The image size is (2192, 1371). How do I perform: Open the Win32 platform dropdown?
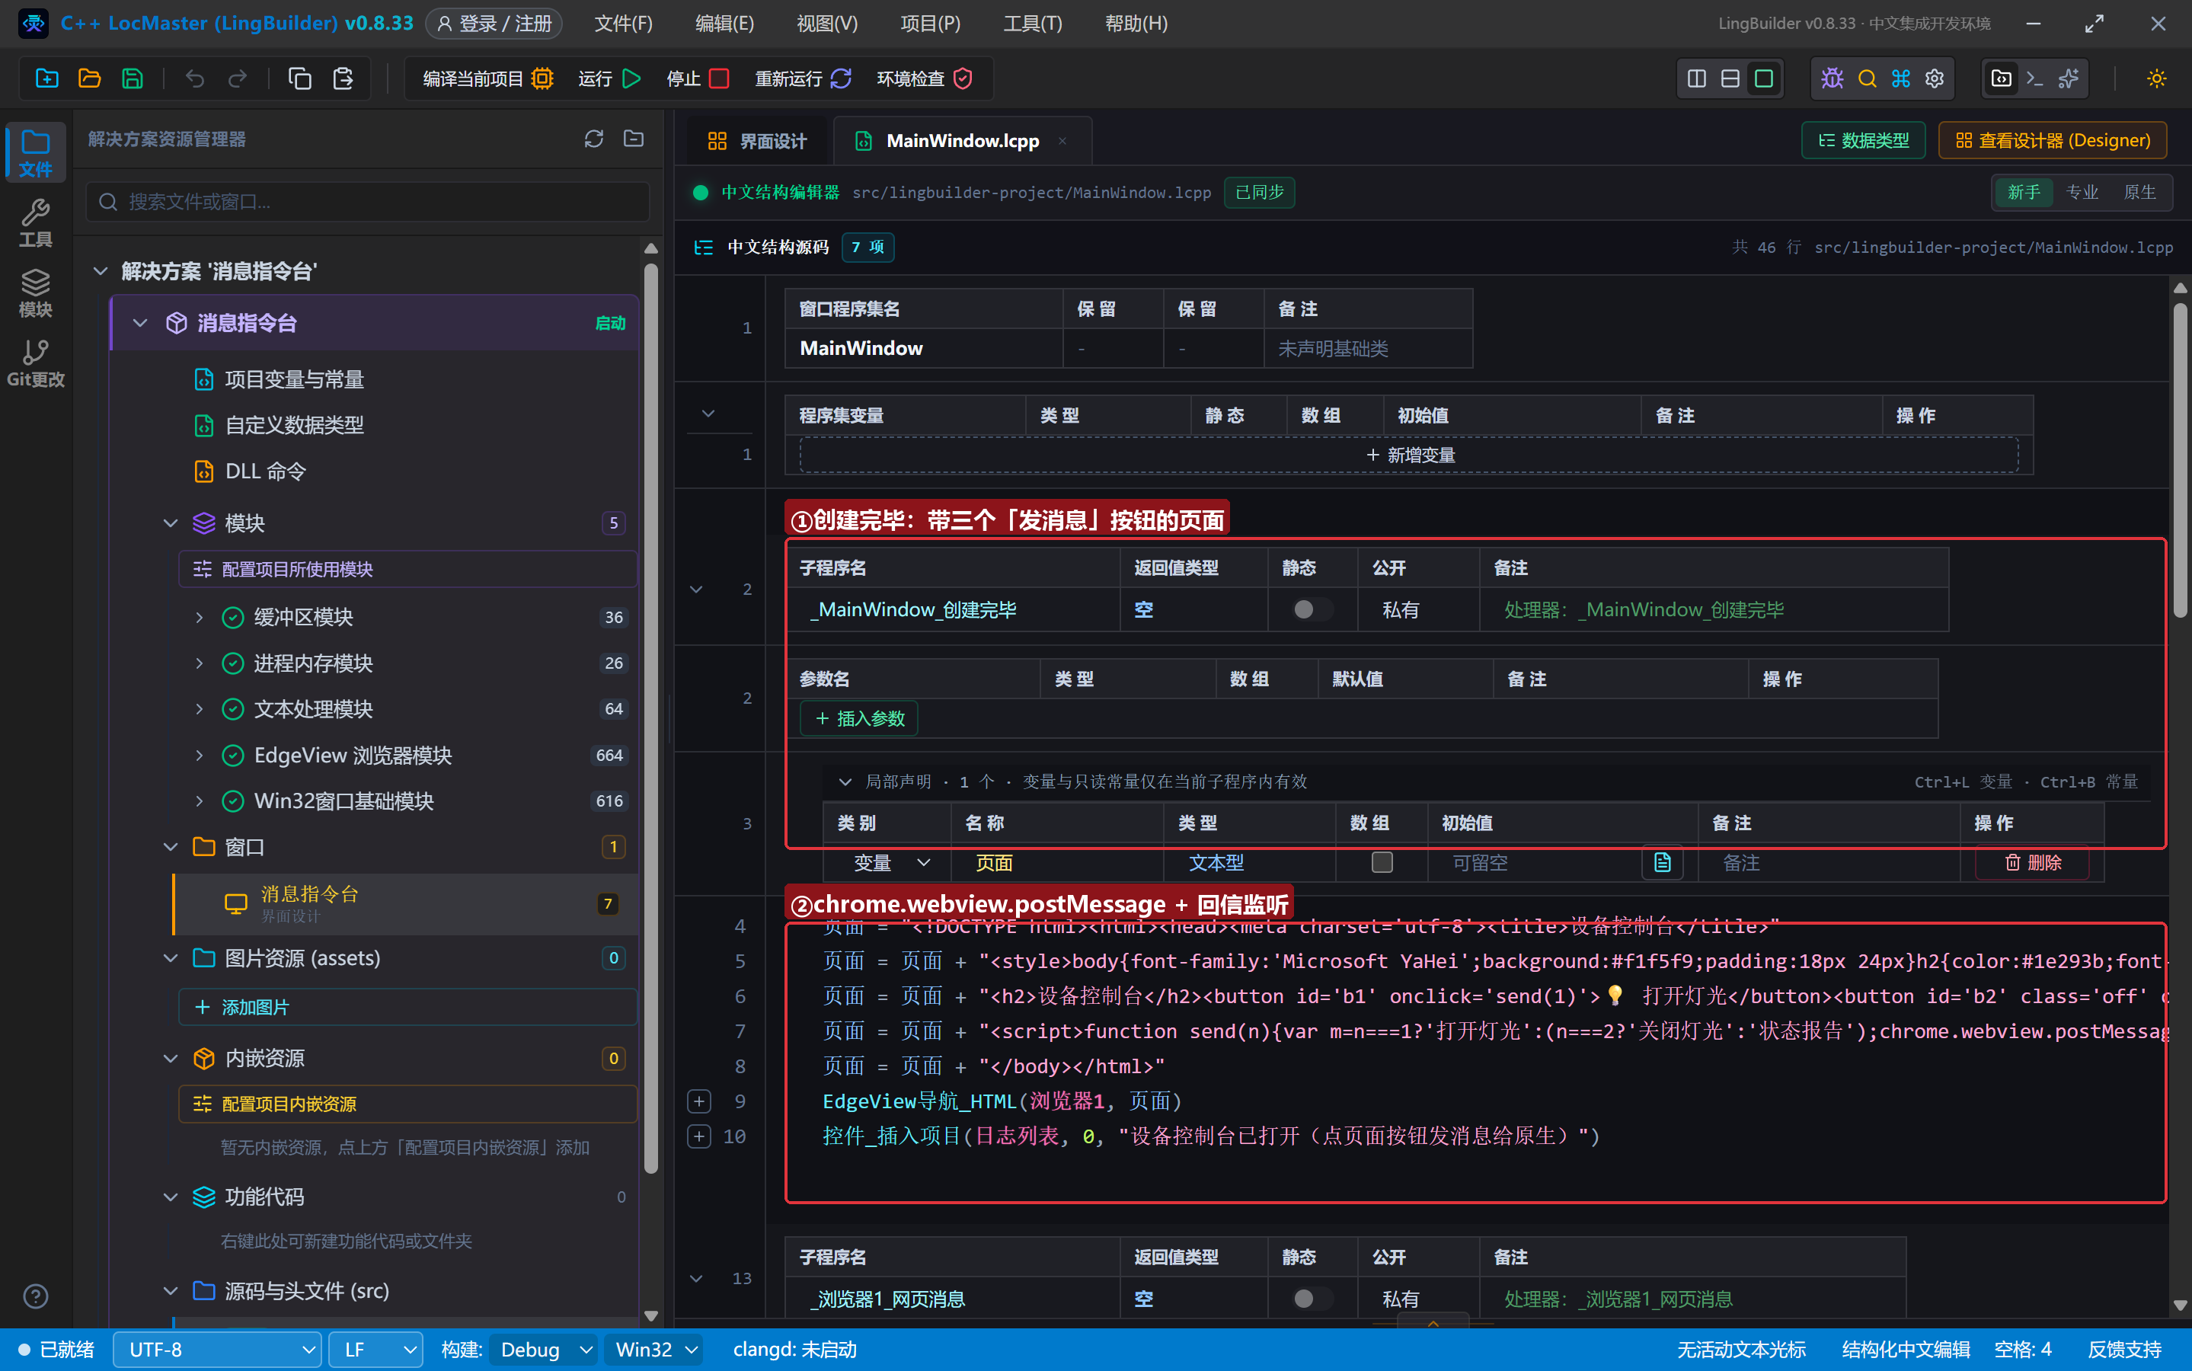pyautogui.click(x=654, y=1349)
